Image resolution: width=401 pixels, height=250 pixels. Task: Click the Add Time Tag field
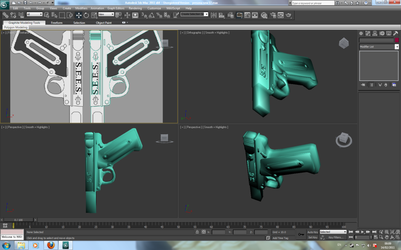284,238
